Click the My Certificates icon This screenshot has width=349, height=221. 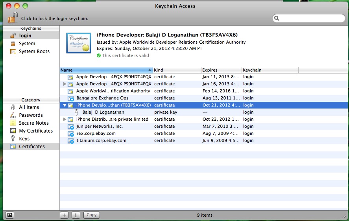(13, 131)
